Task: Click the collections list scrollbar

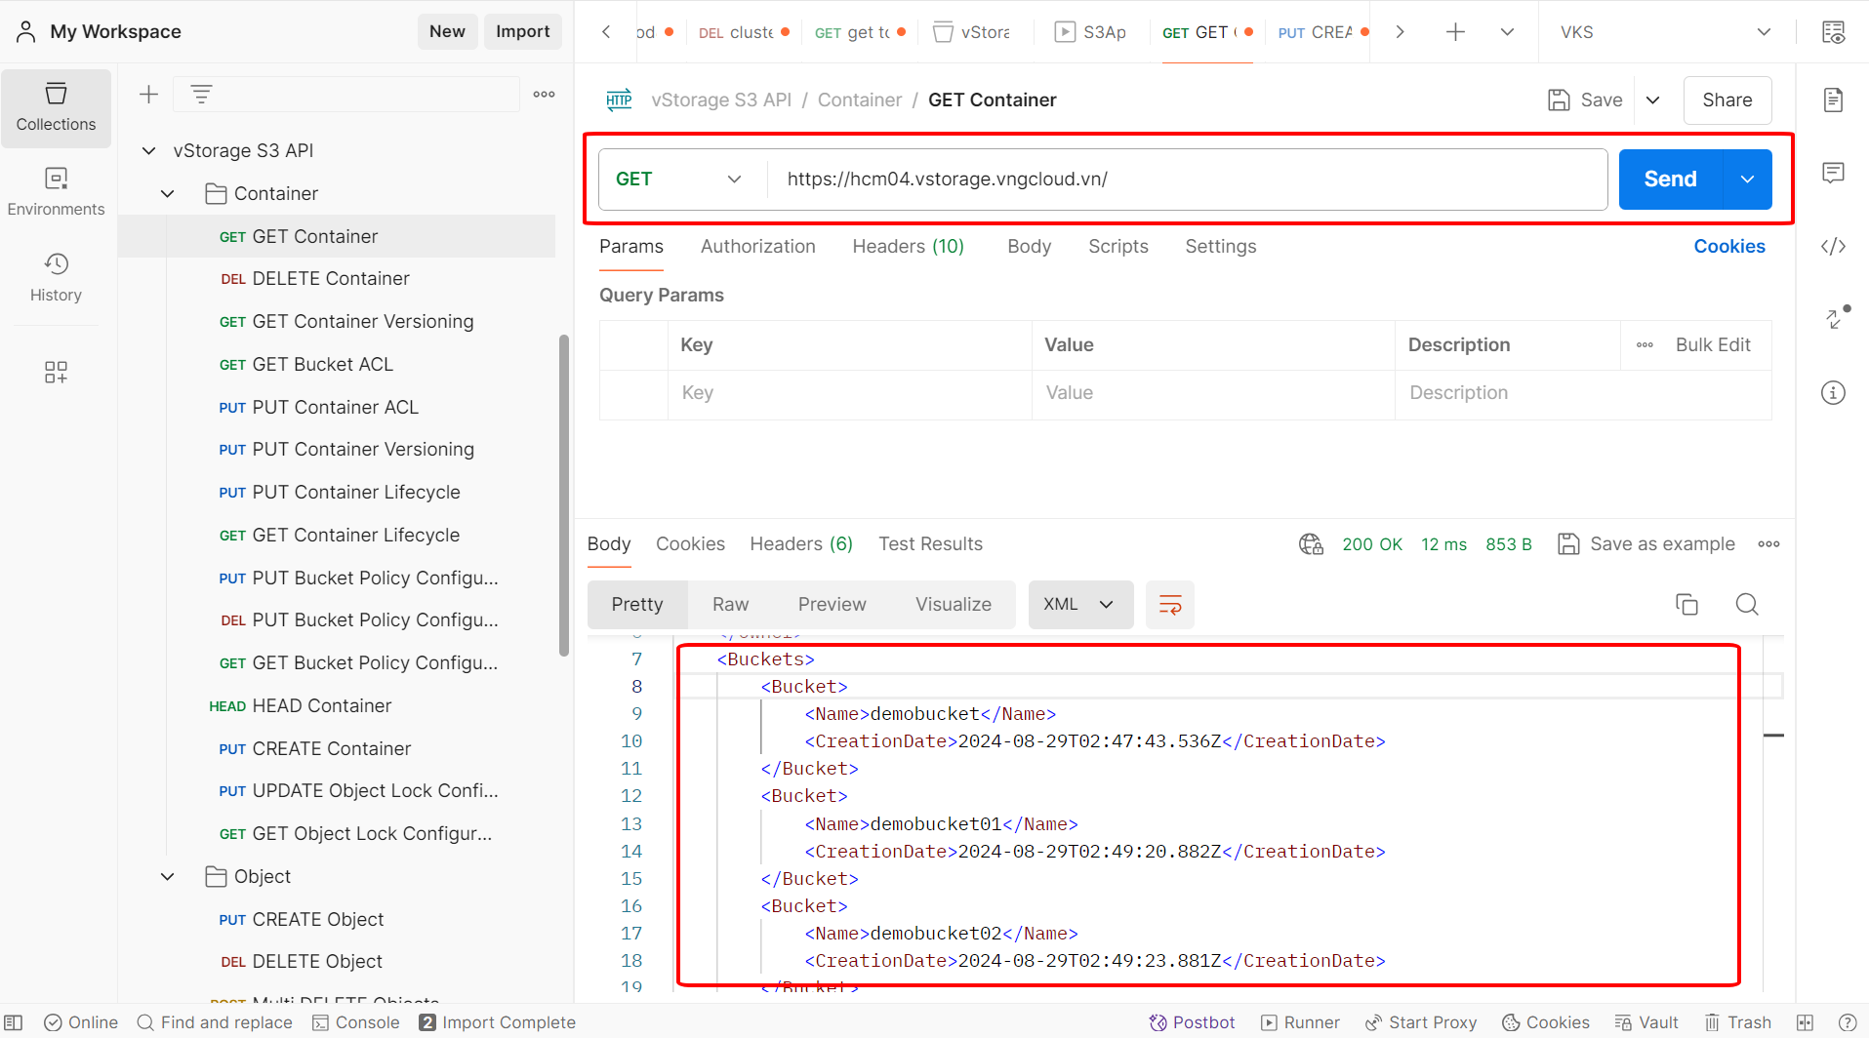Action: tap(563, 496)
